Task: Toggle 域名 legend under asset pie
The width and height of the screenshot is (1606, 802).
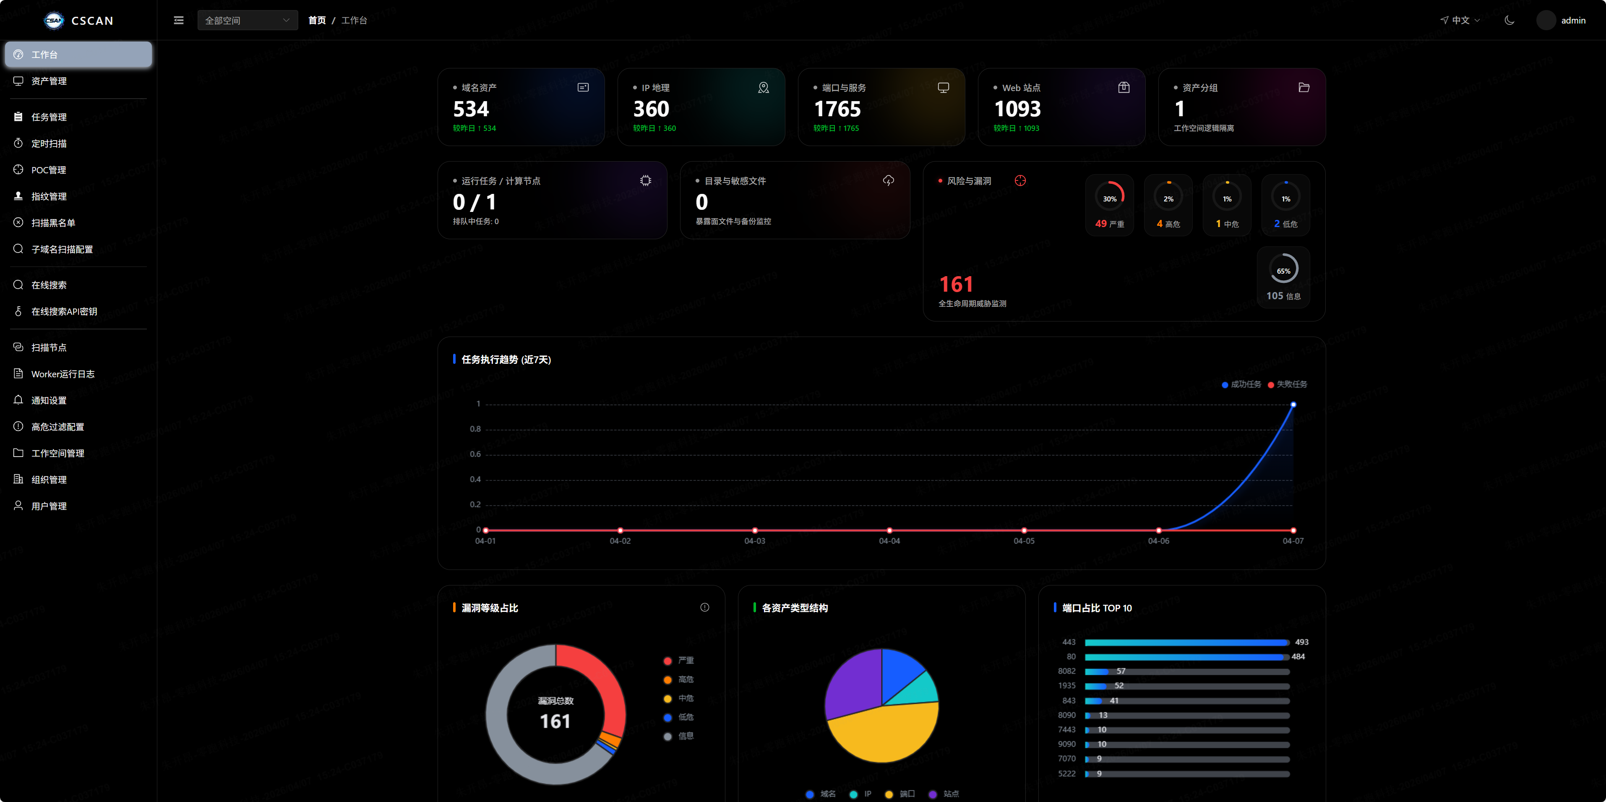Action: tap(821, 794)
